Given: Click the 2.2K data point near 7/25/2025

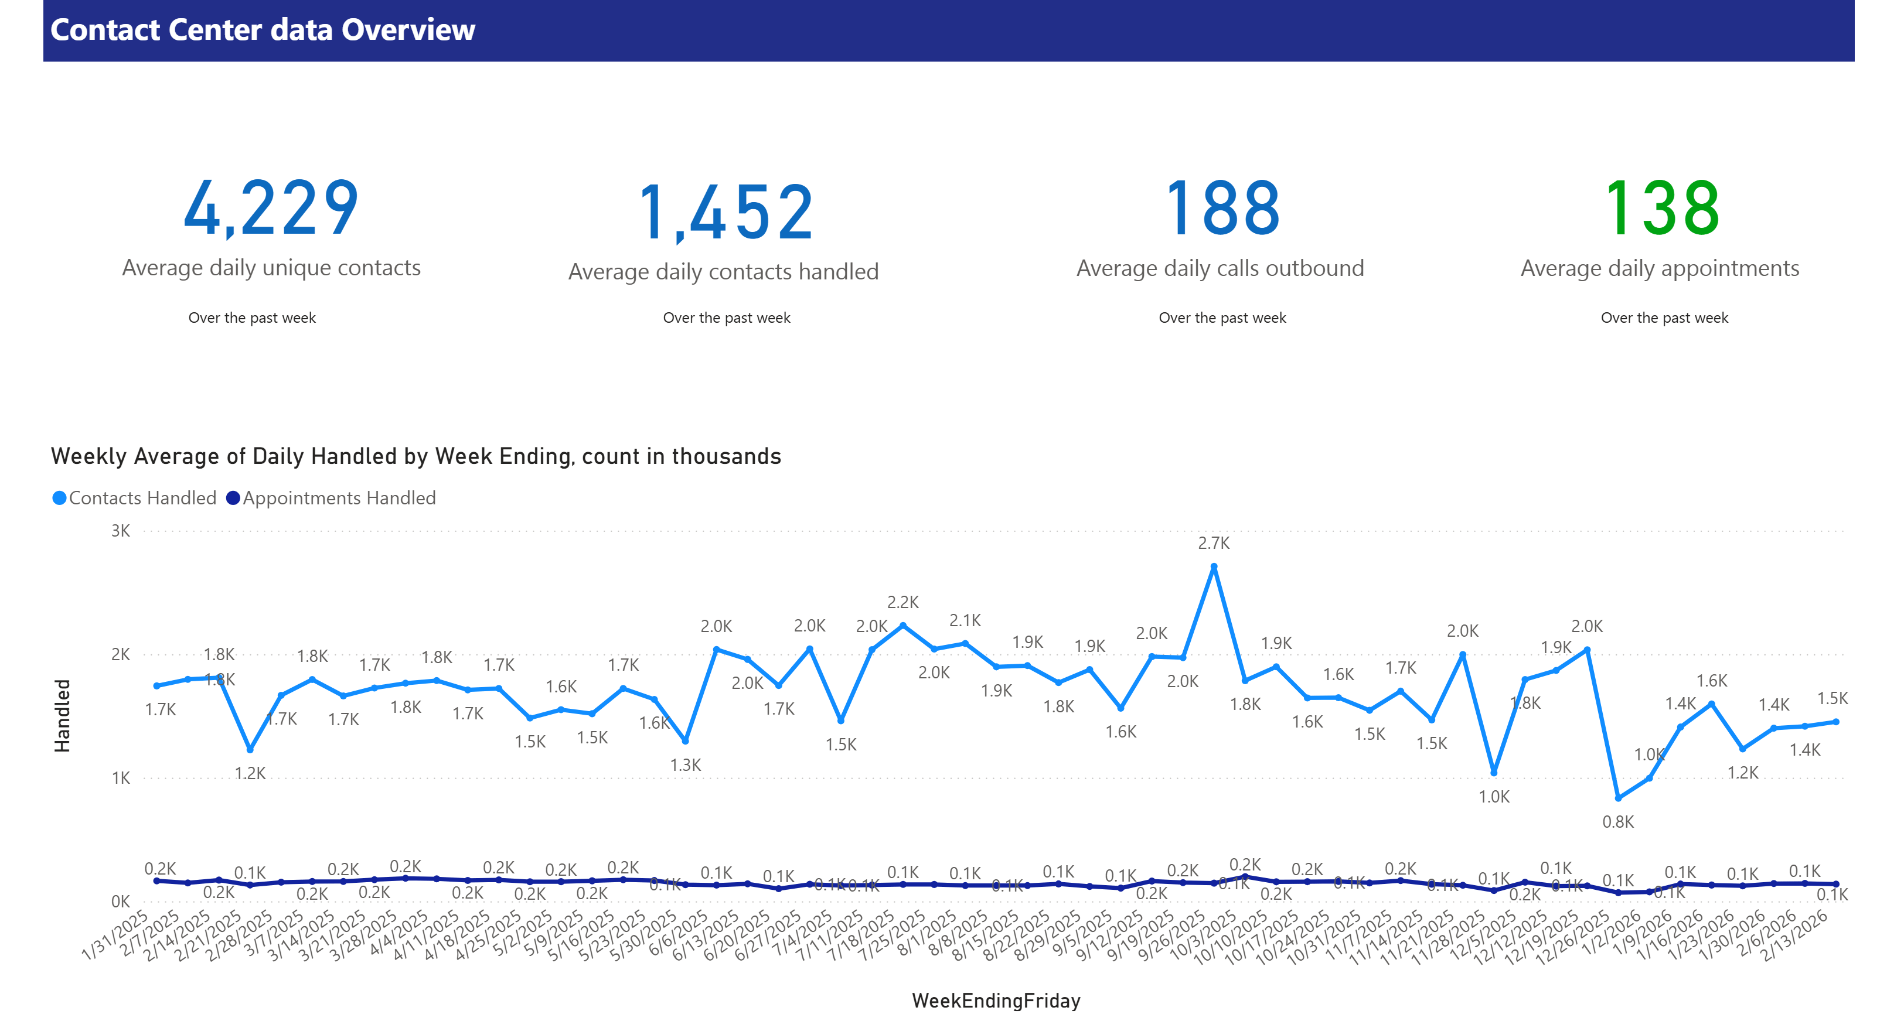Looking at the screenshot, I should point(902,624).
